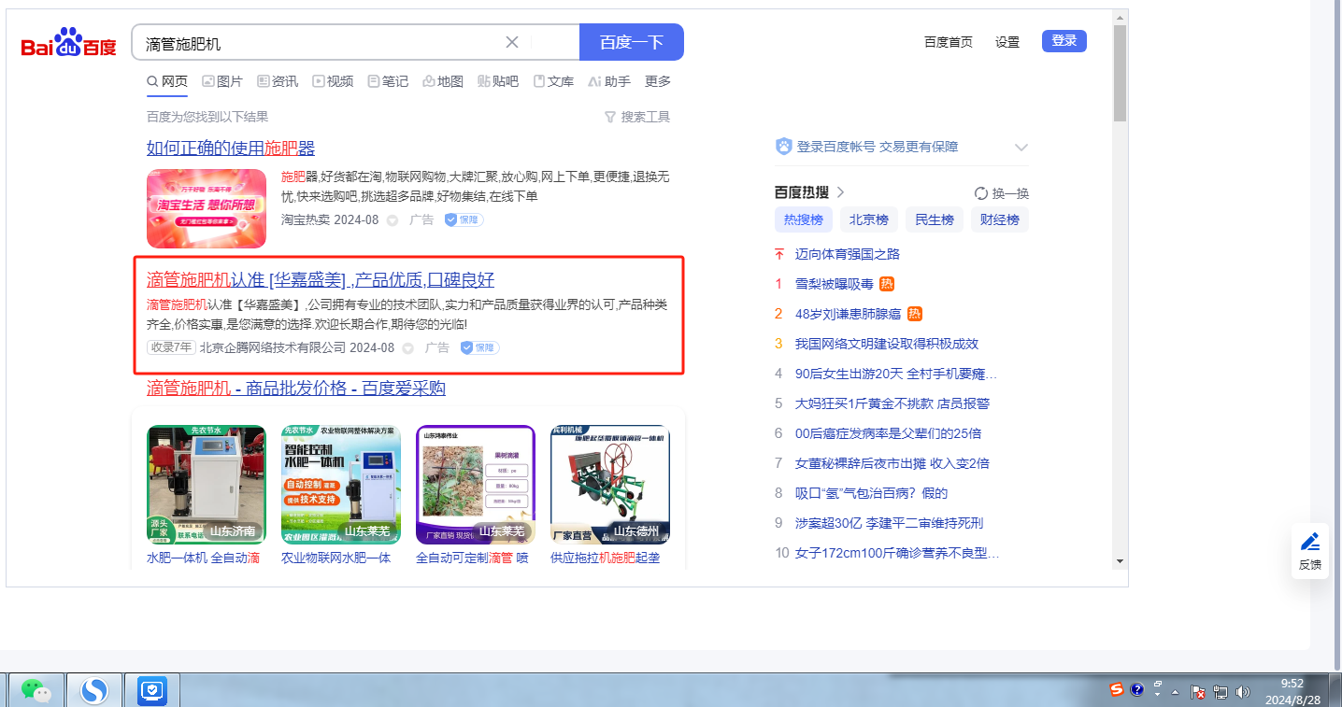Open the 文库 tab
Screen dimensions: 1342x707
pyautogui.click(x=553, y=81)
